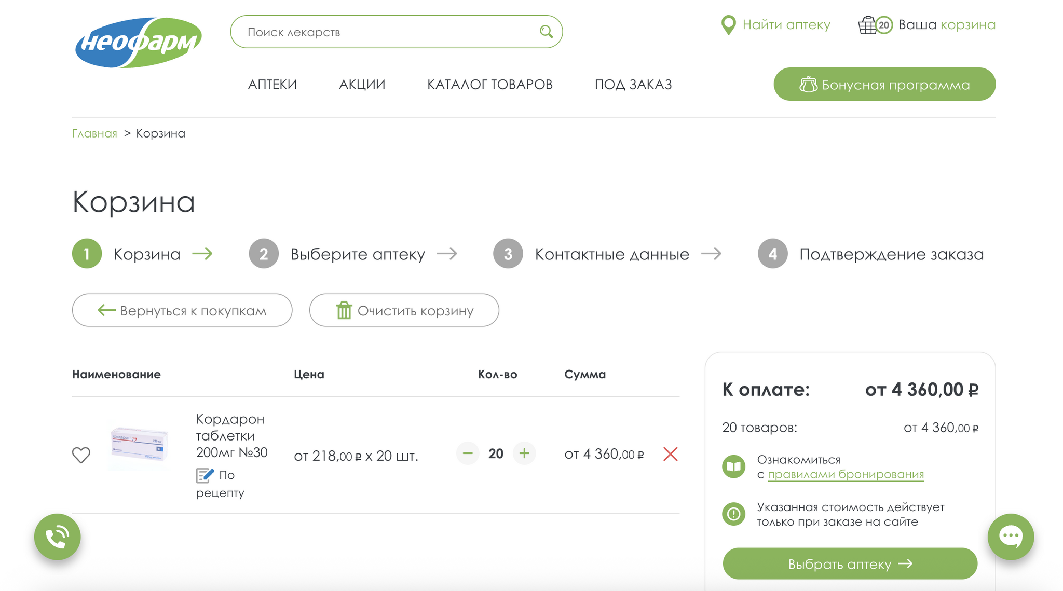
Task: Remove Кордарон with red X
Action: click(x=670, y=454)
